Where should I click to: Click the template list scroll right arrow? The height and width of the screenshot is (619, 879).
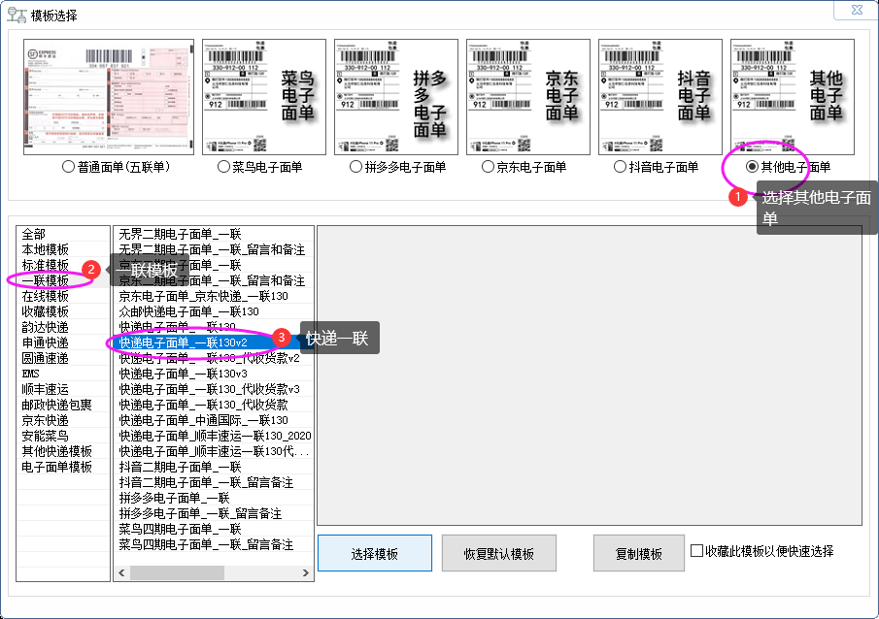(x=306, y=572)
